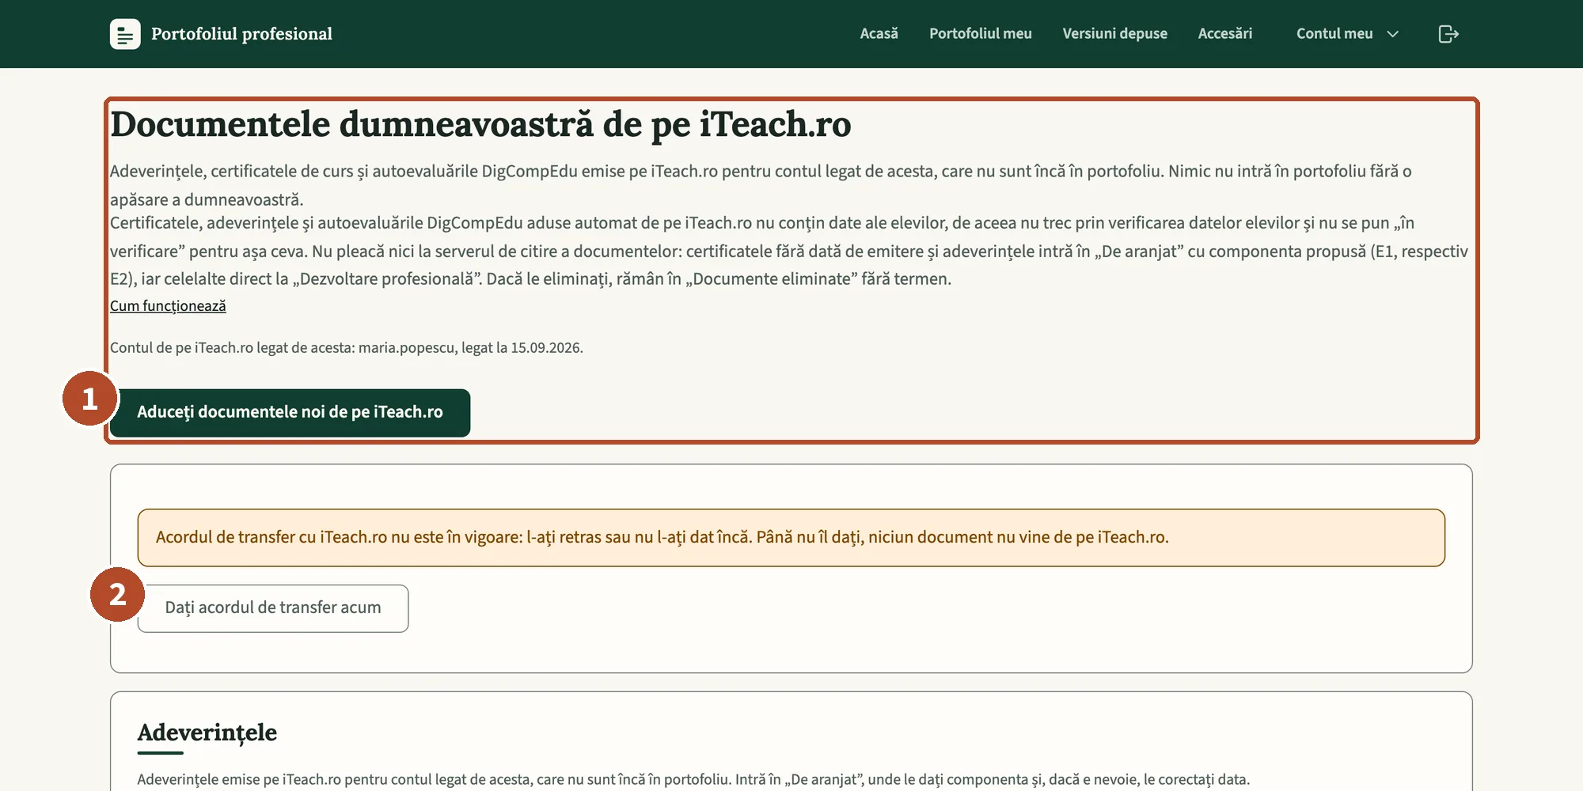Click the logout icon in header

pyautogui.click(x=1448, y=34)
